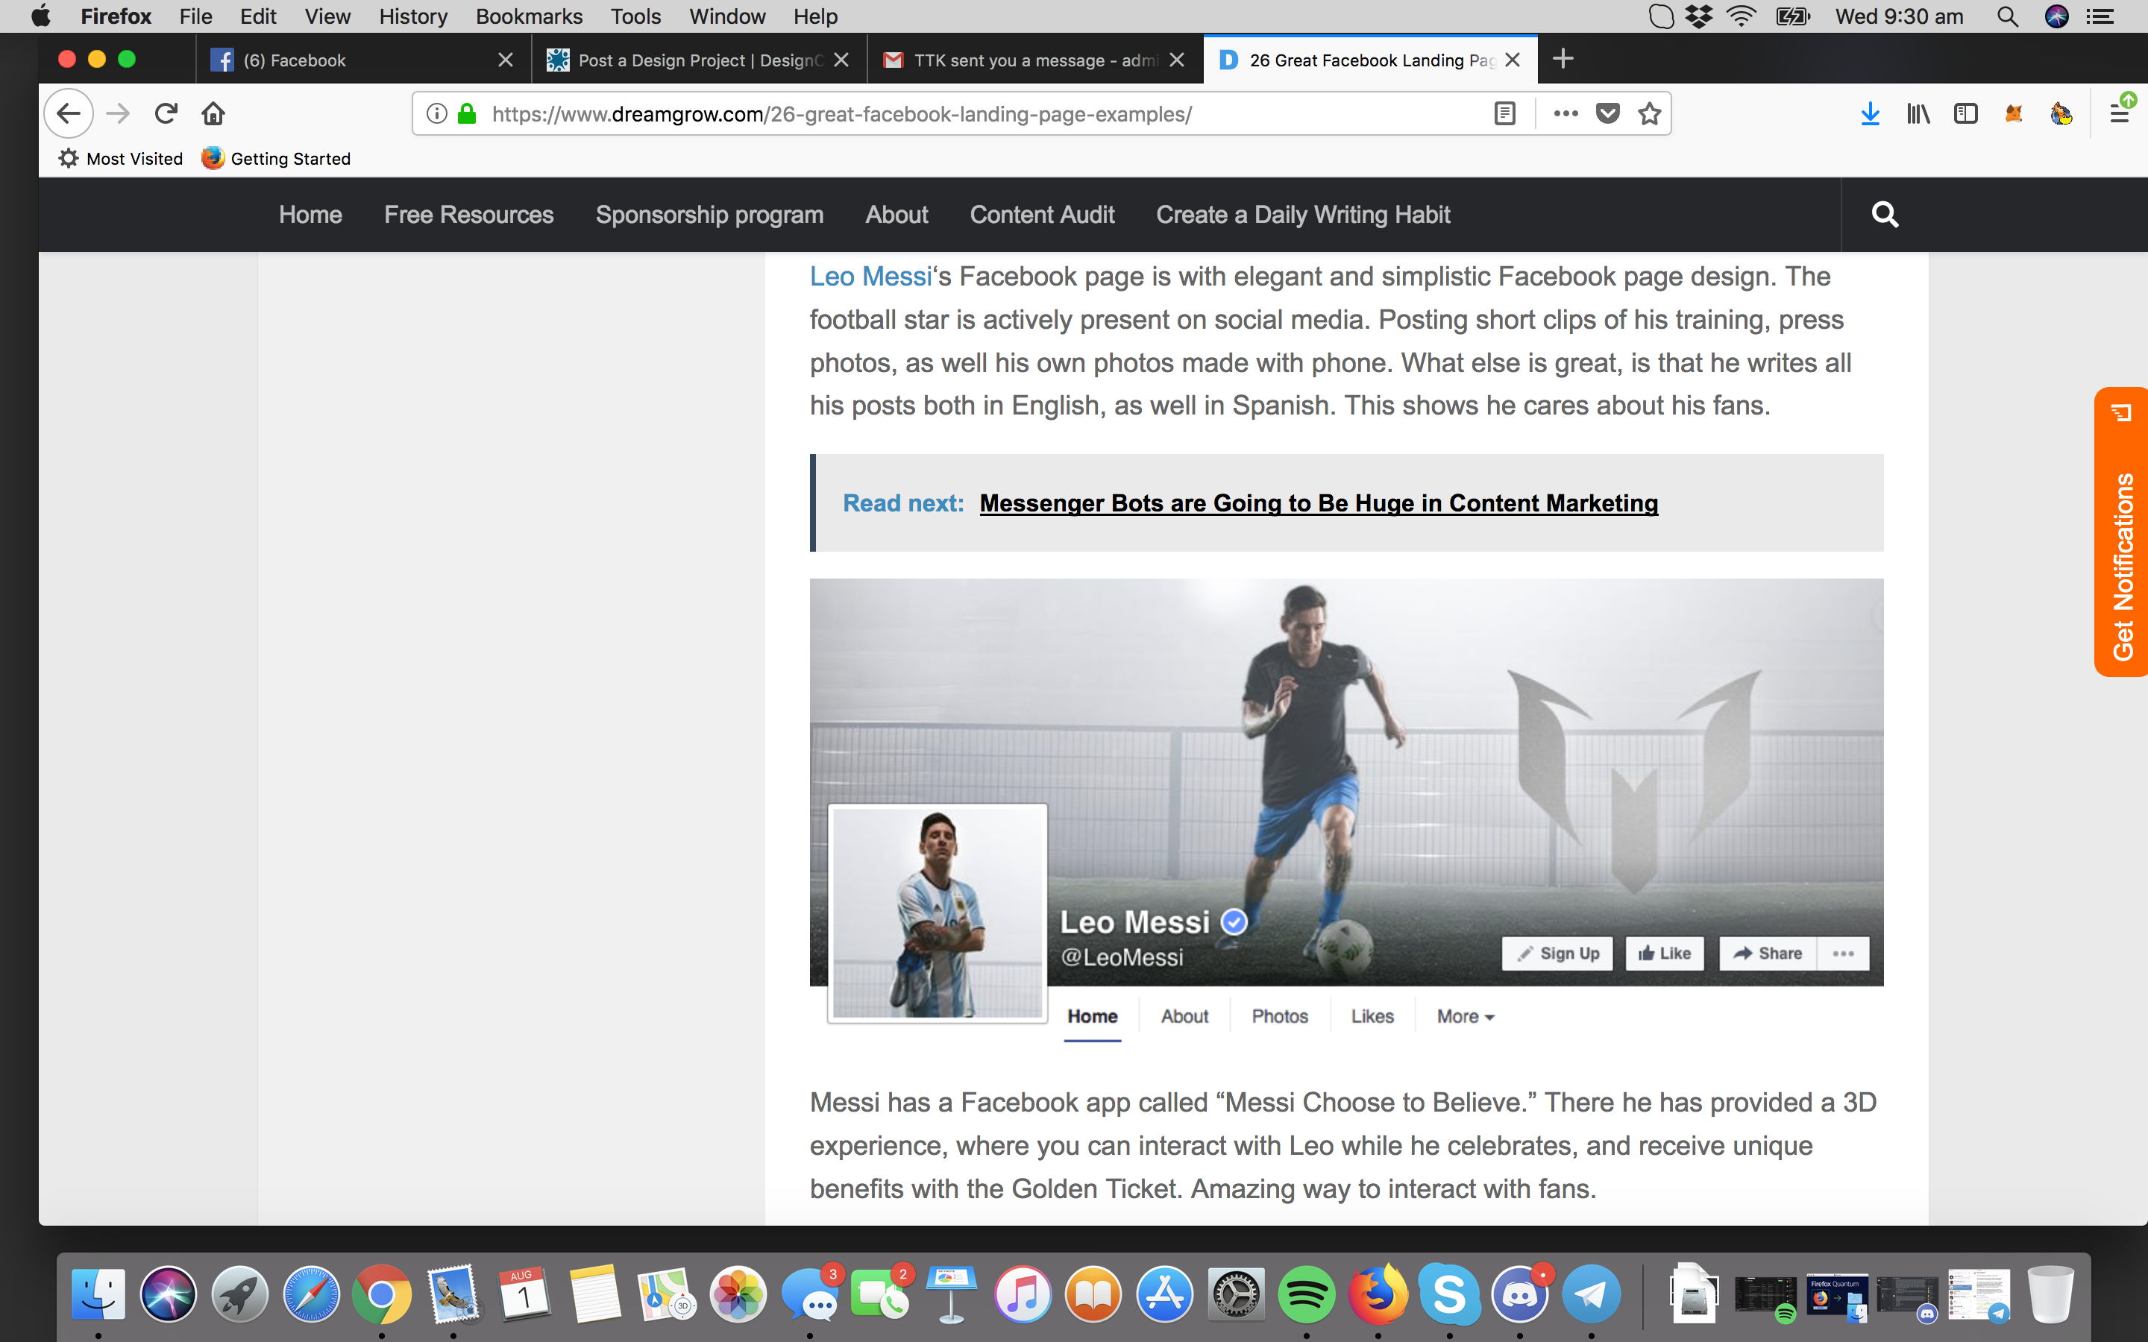Open Spotify from the Dock
The width and height of the screenshot is (2148, 1342).
(1306, 1295)
